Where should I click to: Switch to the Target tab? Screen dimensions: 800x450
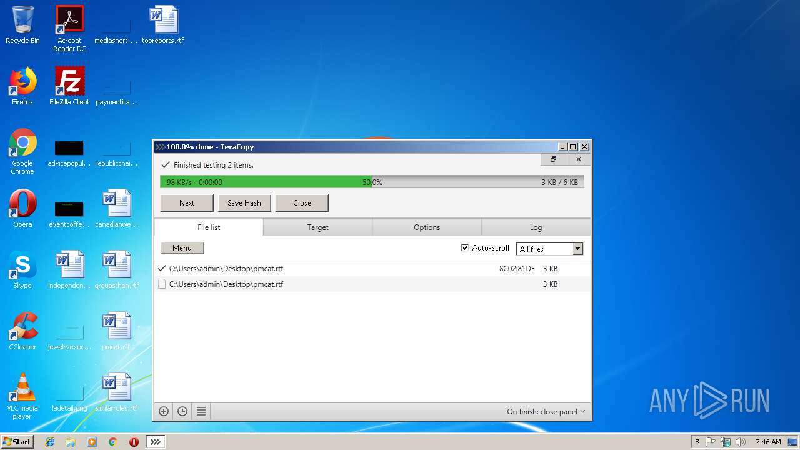317,227
